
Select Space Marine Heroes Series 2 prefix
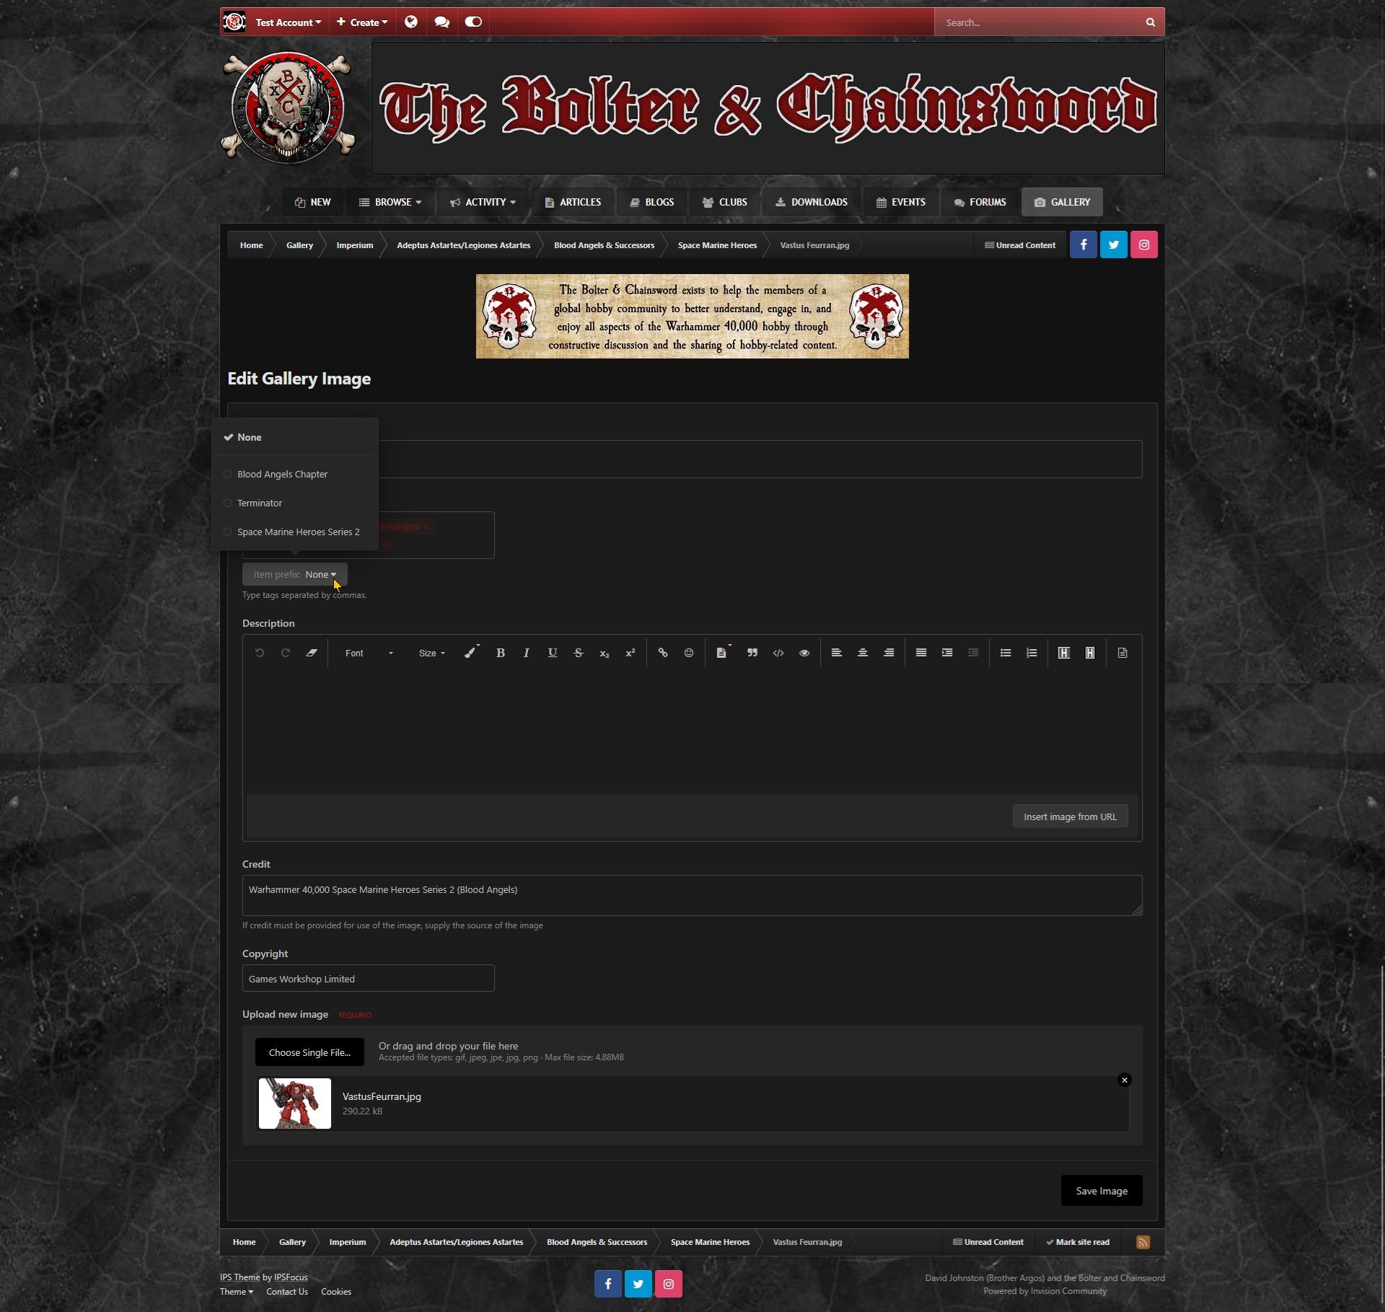click(x=298, y=532)
